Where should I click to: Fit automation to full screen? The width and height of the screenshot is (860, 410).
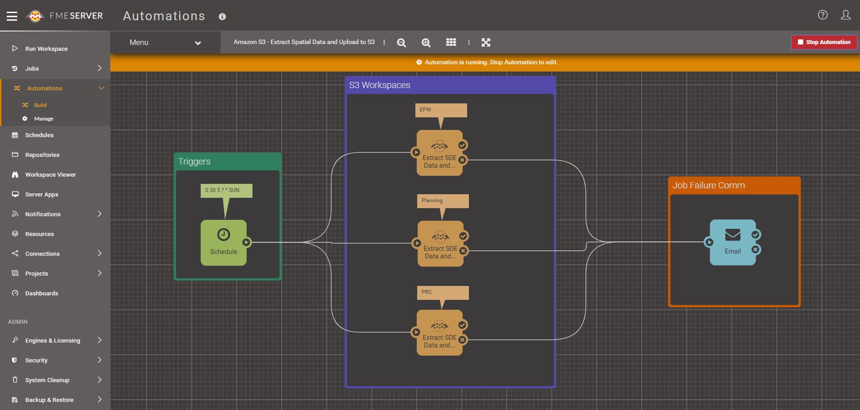click(x=486, y=42)
